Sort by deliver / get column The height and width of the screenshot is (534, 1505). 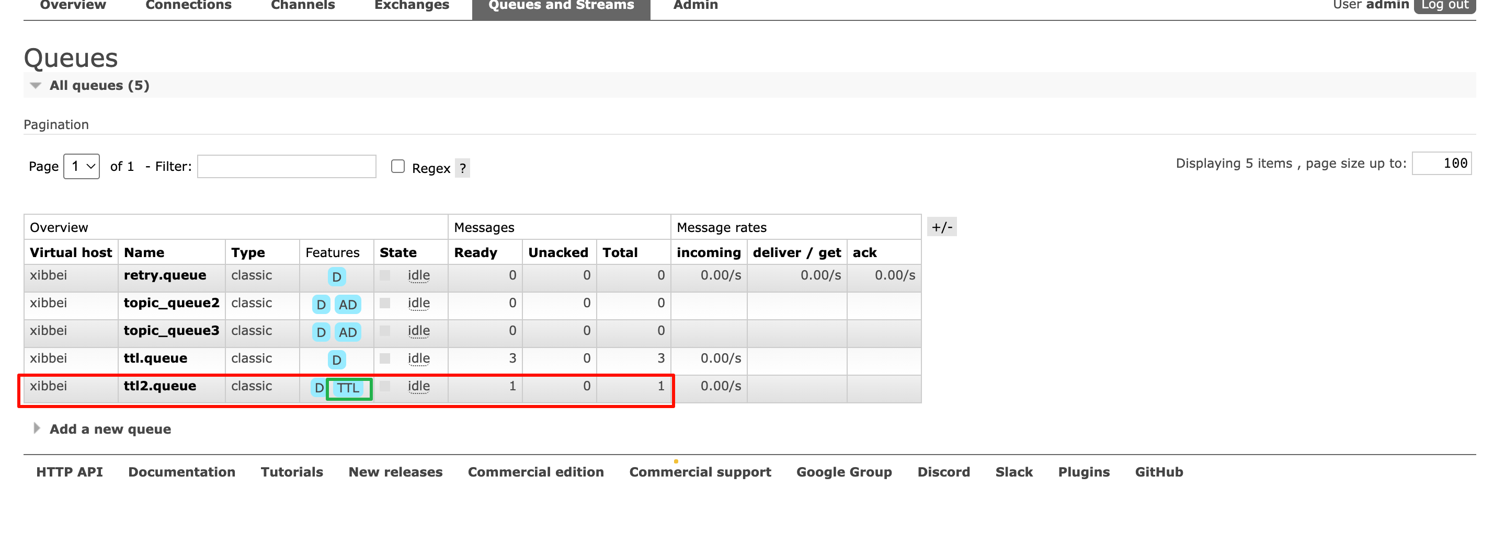click(796, 253)
